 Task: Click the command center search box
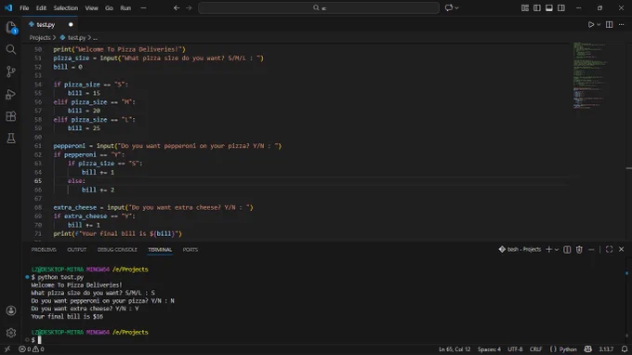click(319, 7)
